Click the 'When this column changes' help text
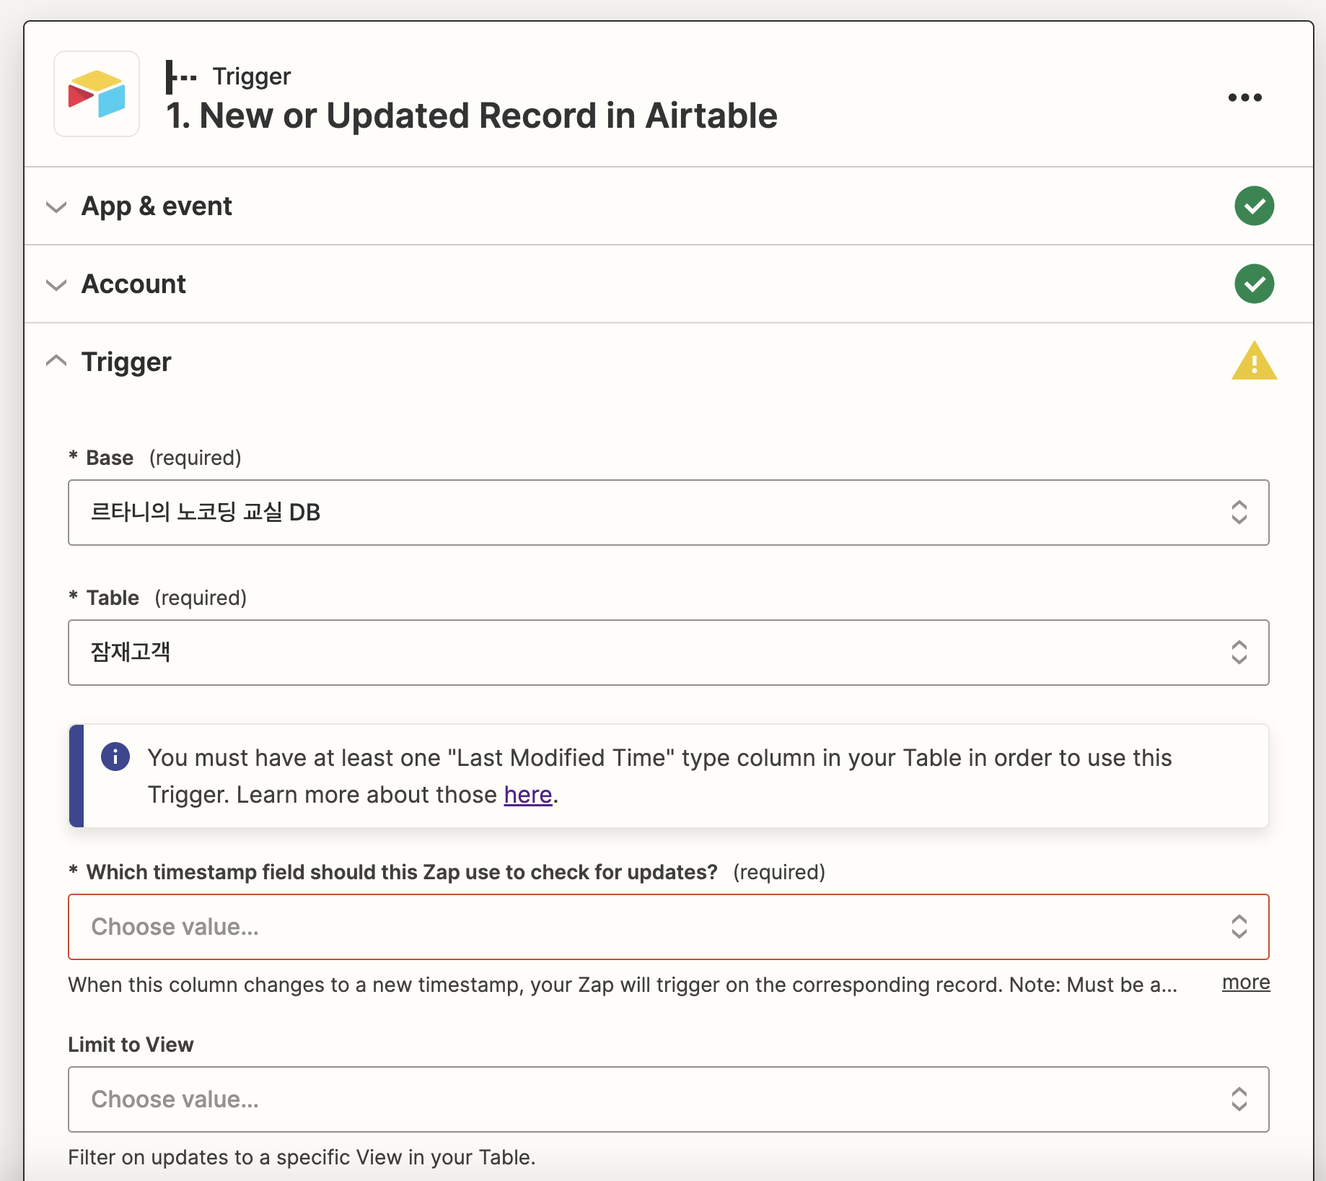 click(x=623, y=985)
